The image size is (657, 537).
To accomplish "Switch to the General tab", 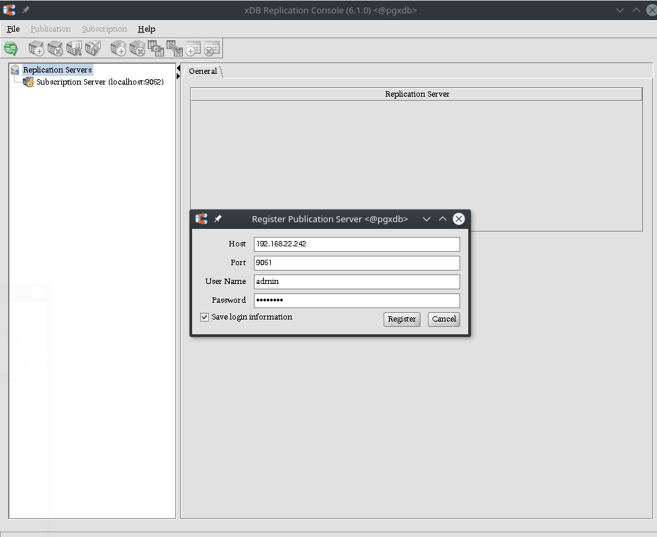I will tap(204, 71).
